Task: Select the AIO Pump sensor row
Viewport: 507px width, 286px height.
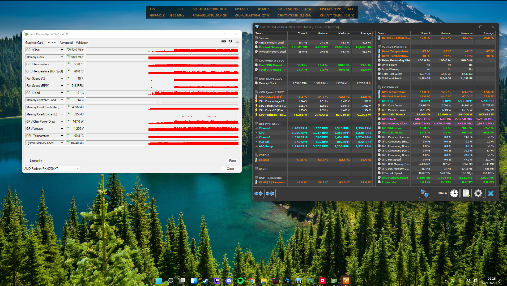Action: (313, 146)
